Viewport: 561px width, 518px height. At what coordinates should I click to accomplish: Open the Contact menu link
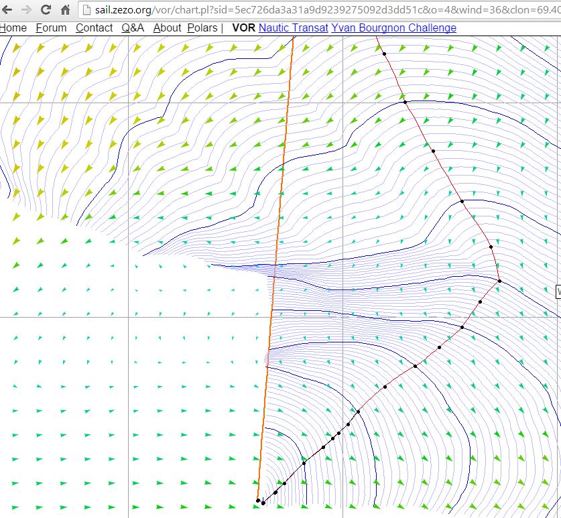tap(94, 27)
